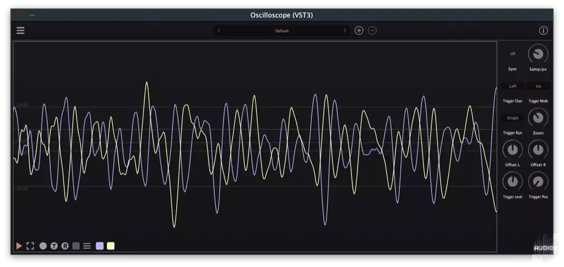Click the Trigger Chan label
Image resolution: width=564 pixels, height=267 pixels.
click(x=513, y=101)
